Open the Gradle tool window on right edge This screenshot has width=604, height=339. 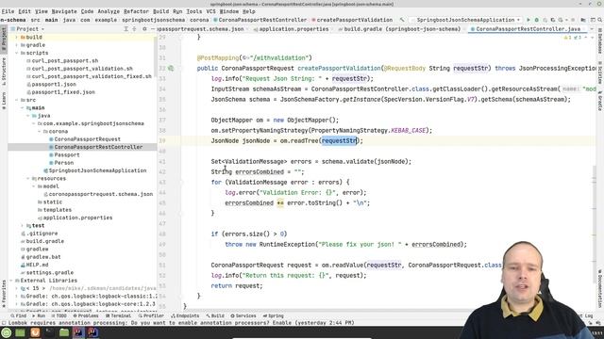click(600, 101)
